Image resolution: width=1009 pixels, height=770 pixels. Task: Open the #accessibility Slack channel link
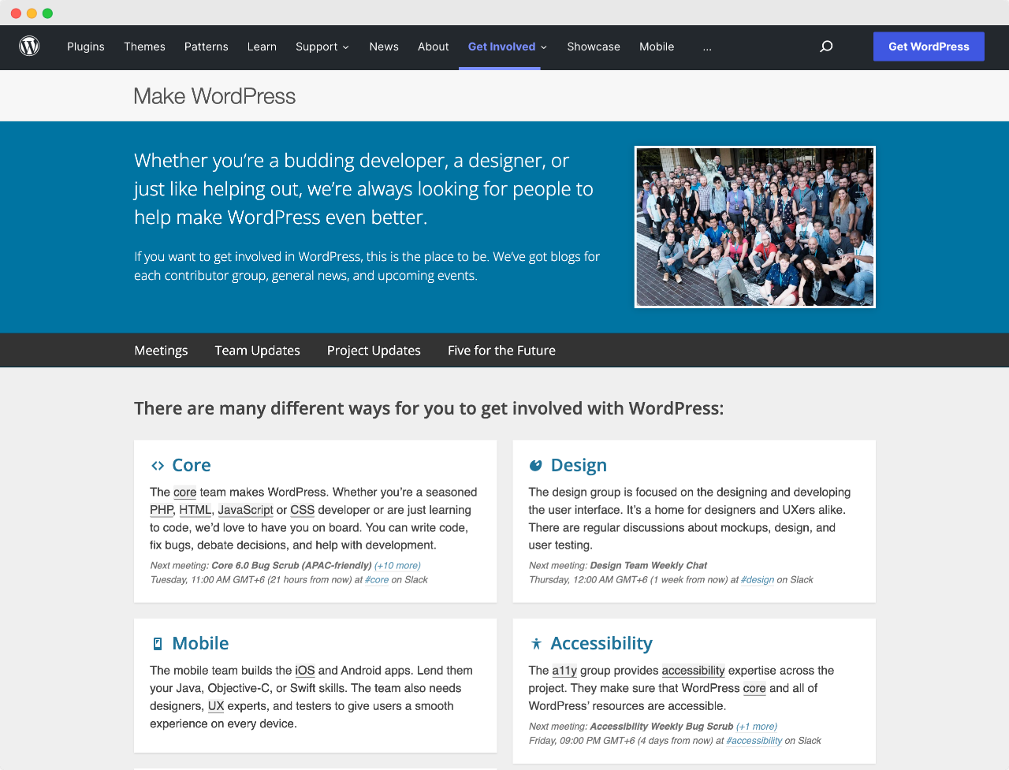(754, 741)
